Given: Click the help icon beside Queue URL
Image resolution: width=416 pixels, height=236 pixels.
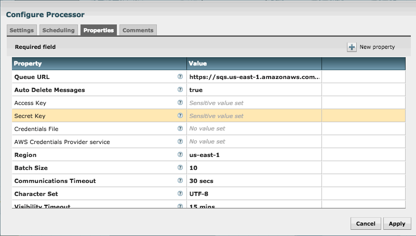Looking at the screenshot, I should [180, 76].
